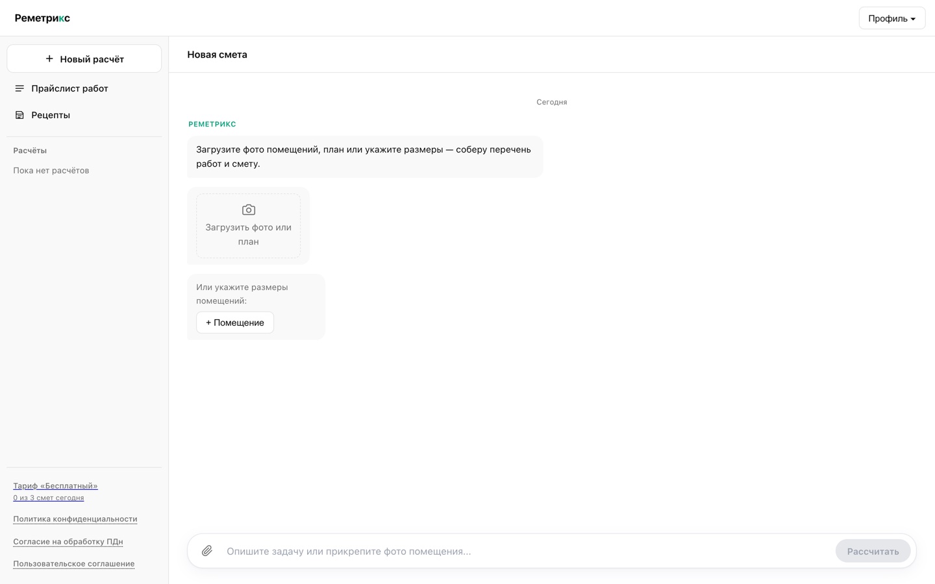935x584 pixels.
Task: Open Пользовательское соглашение link
Action: 74,564
